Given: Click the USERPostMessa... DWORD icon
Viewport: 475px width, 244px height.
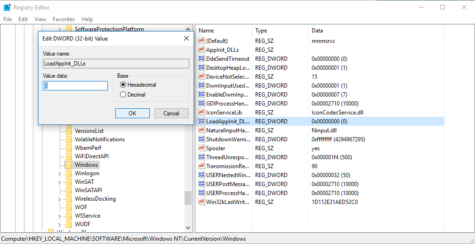Looking at the screenshot, I should [x=201, y=184].
